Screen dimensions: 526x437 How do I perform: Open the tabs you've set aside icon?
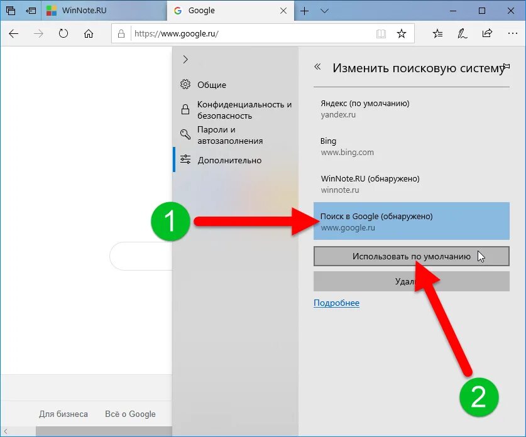[11, 11]
